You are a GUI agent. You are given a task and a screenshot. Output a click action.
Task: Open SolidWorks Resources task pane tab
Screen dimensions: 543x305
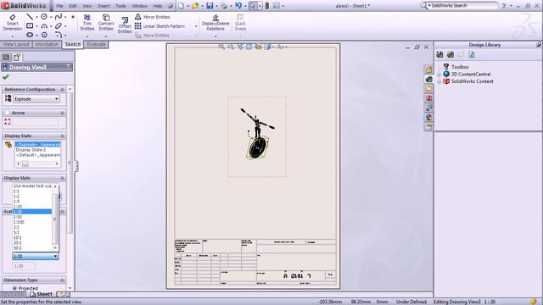428,69
